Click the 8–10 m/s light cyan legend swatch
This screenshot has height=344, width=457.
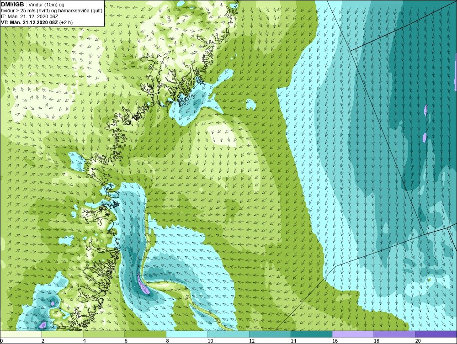pyautogui.click(x=187, y=334)
